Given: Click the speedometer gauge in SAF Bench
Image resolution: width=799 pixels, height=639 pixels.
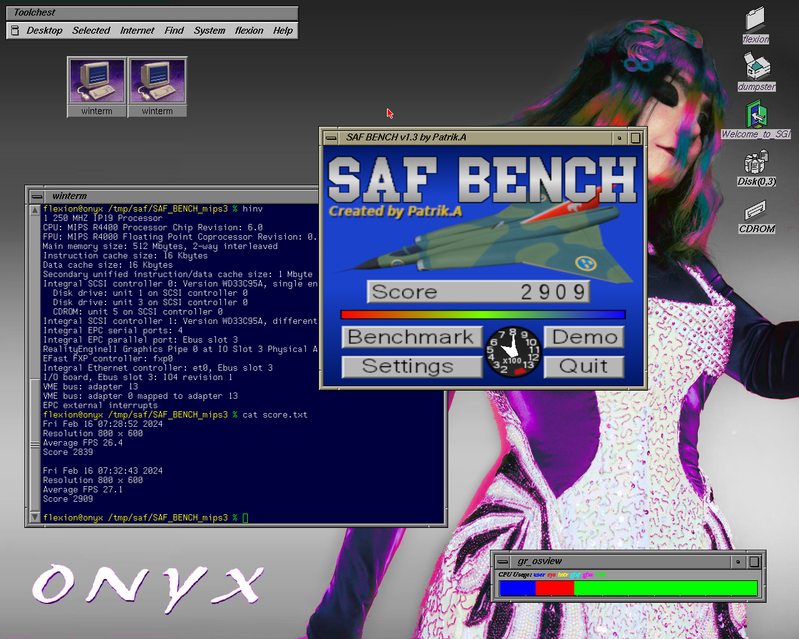Looking at the screenshot, I should coord(513,352).
